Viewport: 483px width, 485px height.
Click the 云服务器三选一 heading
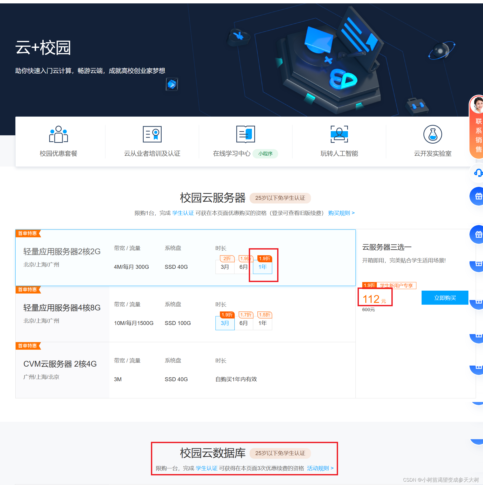[x=387, y=247]
